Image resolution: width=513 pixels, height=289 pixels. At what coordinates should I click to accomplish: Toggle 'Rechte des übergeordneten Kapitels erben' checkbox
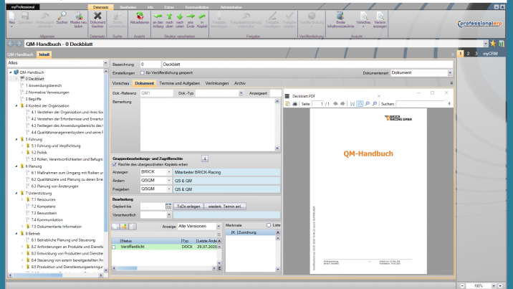click(x=115, y=164)
